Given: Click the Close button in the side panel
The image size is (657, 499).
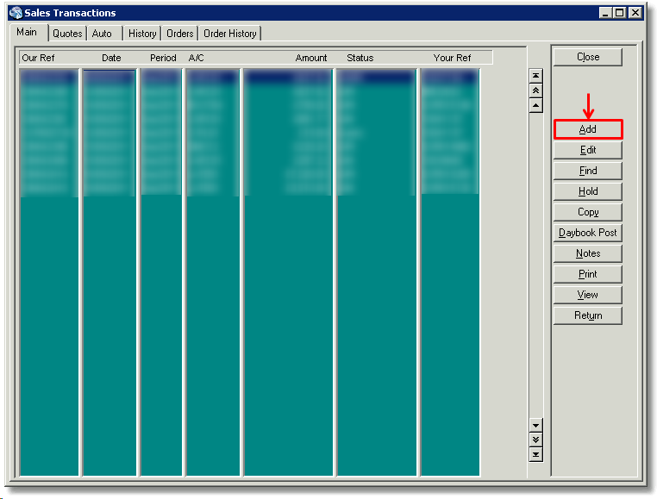Looking at the screenshot, I should (588, 57).
